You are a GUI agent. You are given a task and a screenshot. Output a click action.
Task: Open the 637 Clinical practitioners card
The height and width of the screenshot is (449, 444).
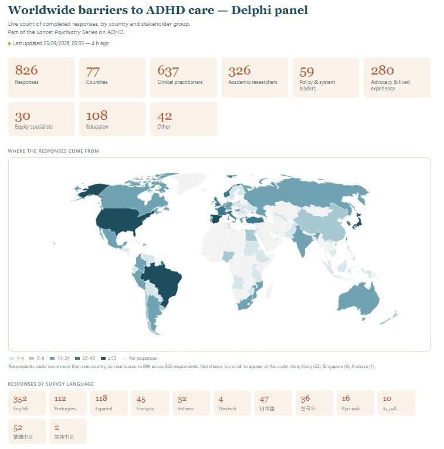pos(184,77)
